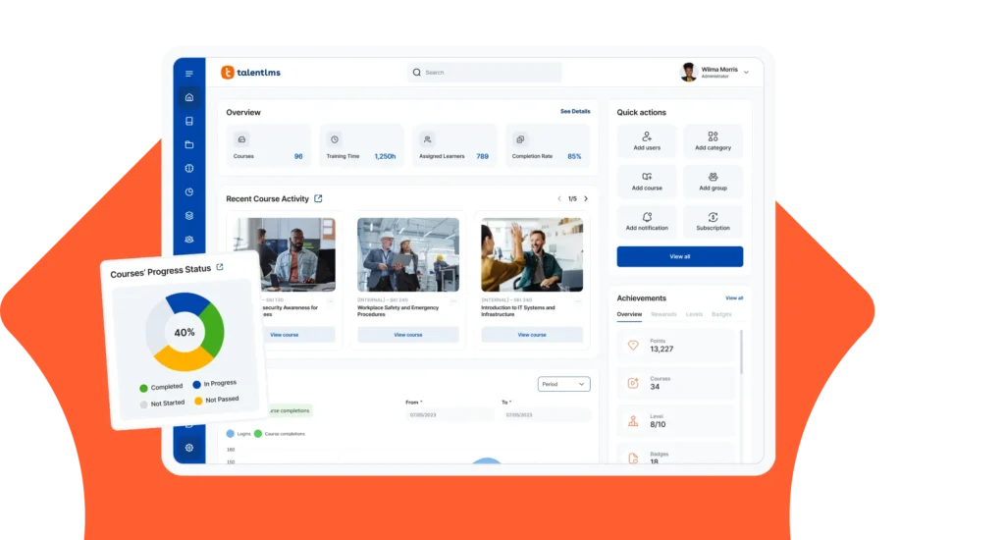
Task: Click the Courses icon in Achievements
Action: point(633,383)
